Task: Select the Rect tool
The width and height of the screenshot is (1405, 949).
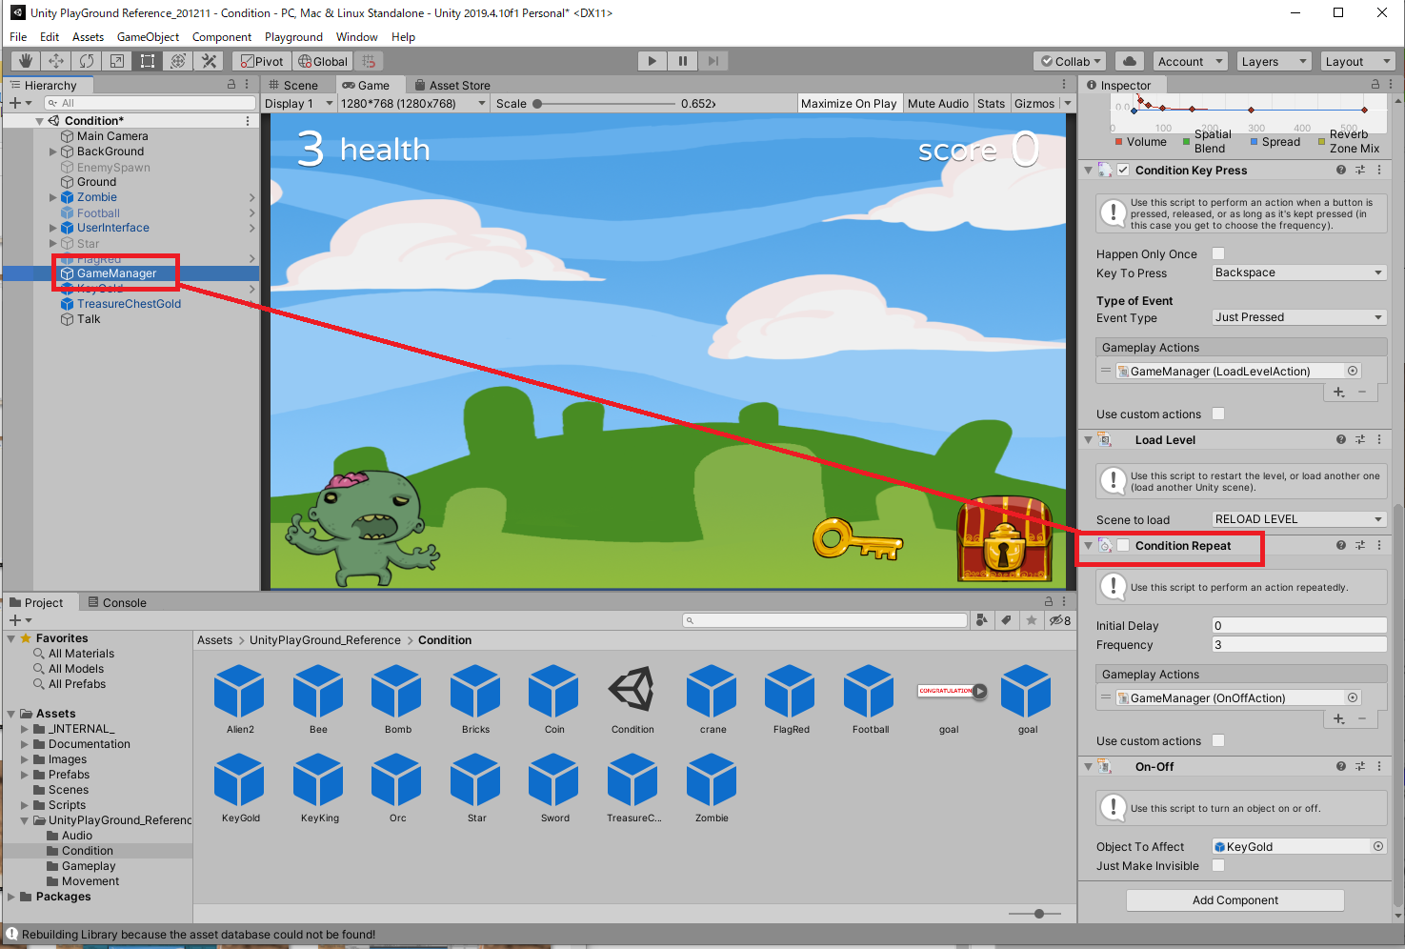Action: [x=147, y=61]
